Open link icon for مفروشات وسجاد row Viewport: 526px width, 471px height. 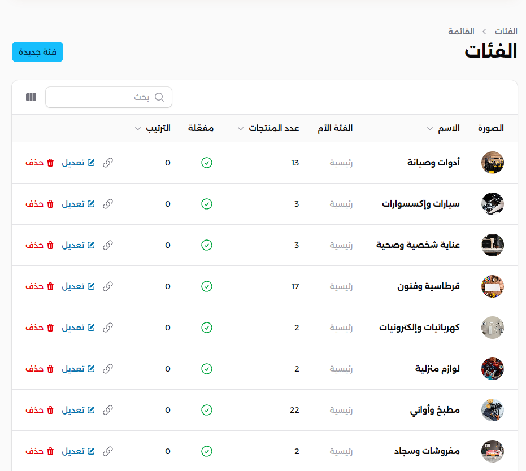[x=108, y=451]
